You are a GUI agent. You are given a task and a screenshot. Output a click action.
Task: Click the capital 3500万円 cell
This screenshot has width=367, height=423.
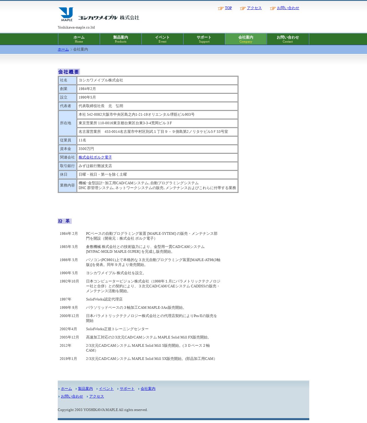(x=157, y=149)
